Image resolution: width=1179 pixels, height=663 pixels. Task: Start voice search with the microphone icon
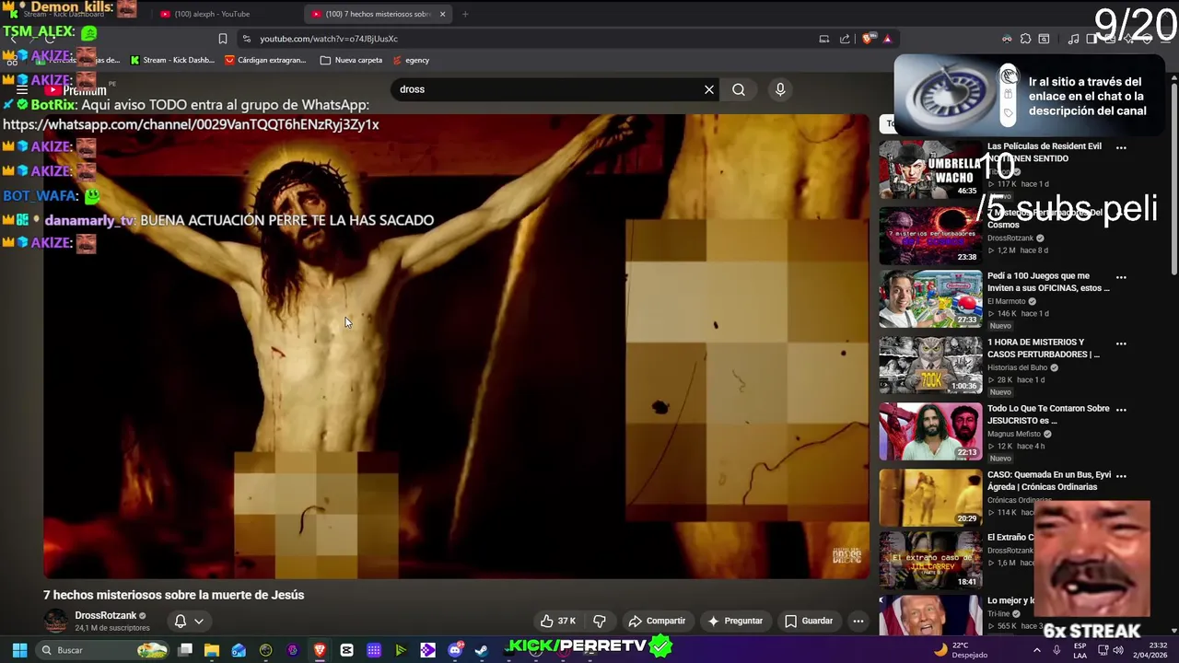click(x=780, y=89)
